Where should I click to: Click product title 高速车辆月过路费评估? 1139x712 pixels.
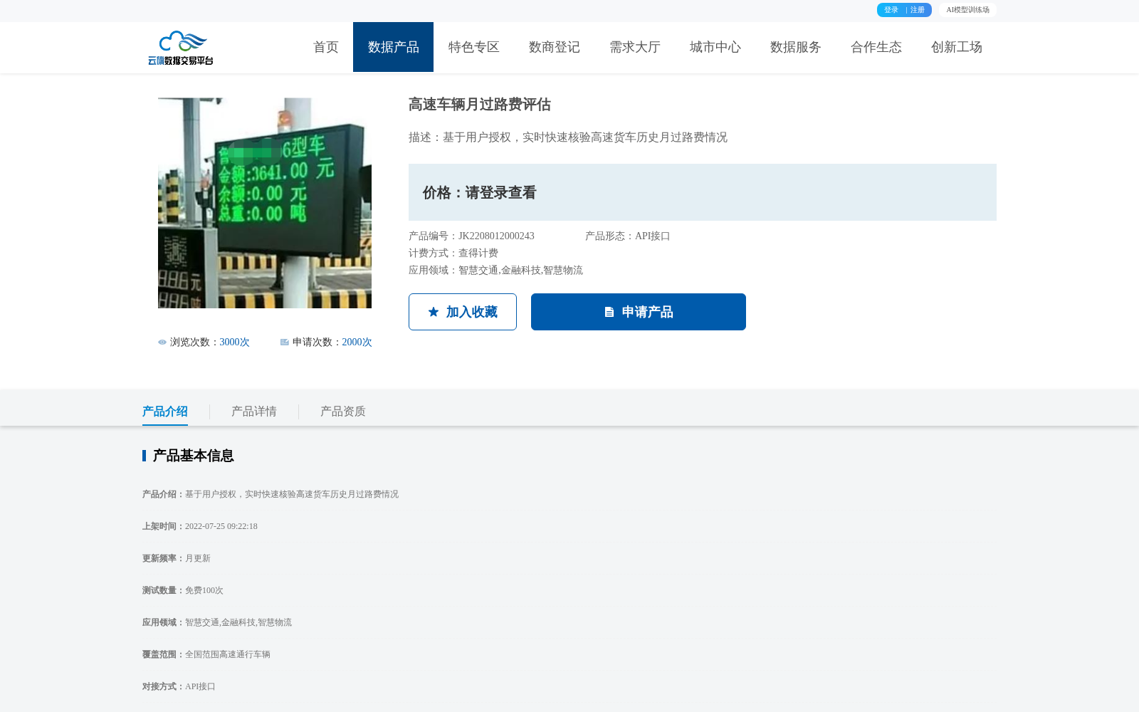pos(480,105)
